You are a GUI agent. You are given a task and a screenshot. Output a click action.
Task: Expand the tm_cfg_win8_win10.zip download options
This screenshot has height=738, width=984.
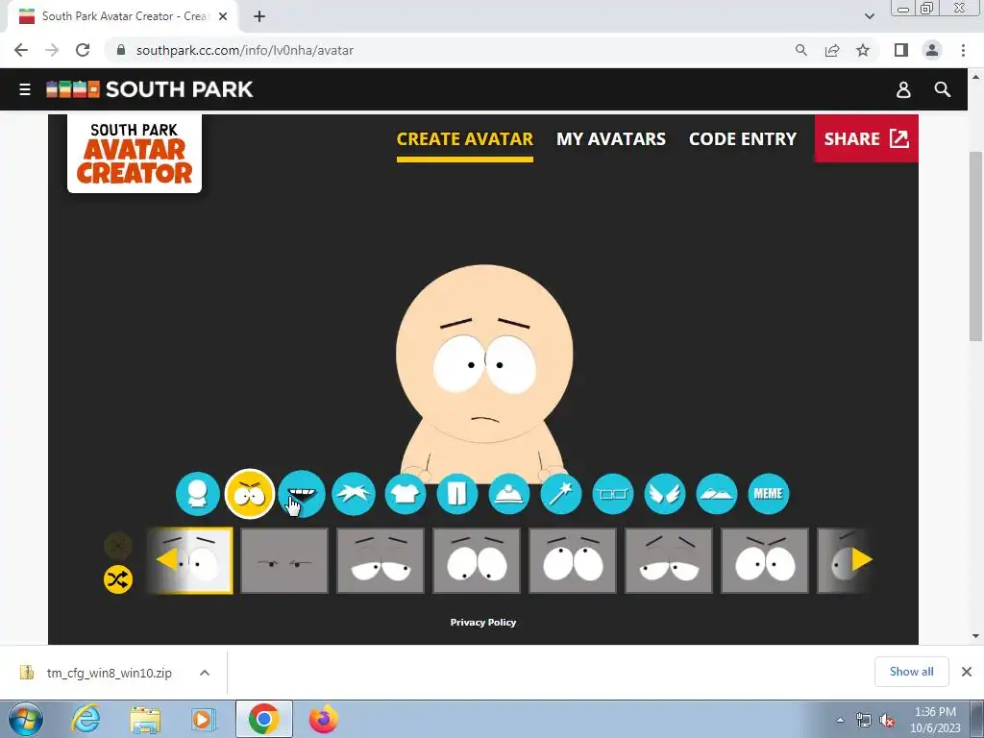click(205, 673)
